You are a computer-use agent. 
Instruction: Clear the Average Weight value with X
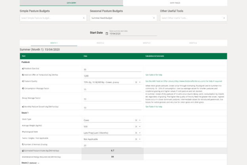point(136,126)
